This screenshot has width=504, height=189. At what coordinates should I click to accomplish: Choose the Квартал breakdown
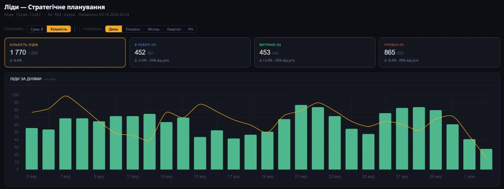(174, 29)
